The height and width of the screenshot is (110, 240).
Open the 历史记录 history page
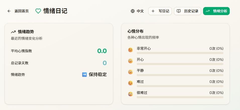click(187, 11)
